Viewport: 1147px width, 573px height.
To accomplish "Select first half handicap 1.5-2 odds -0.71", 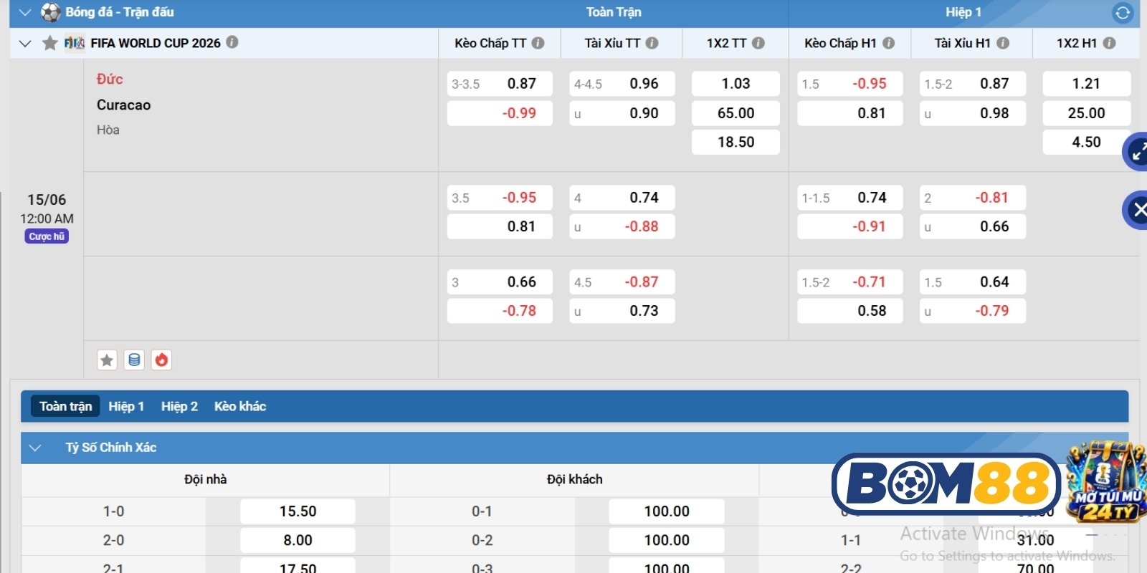I will [x=850, y=282].
